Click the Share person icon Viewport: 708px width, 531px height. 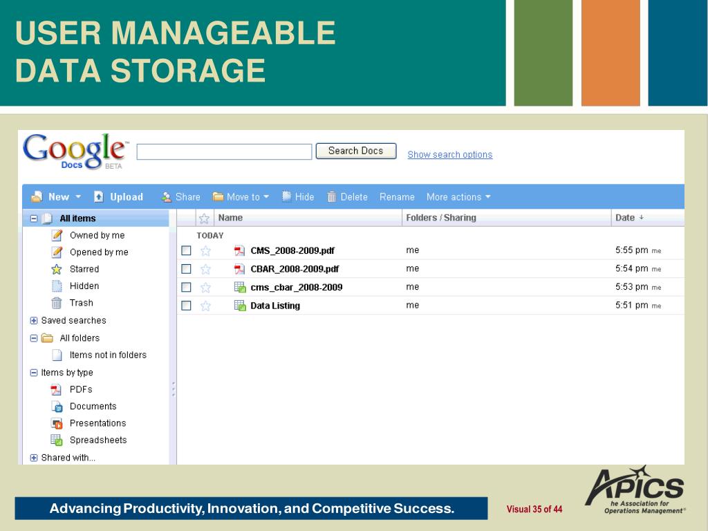(166, 197)
